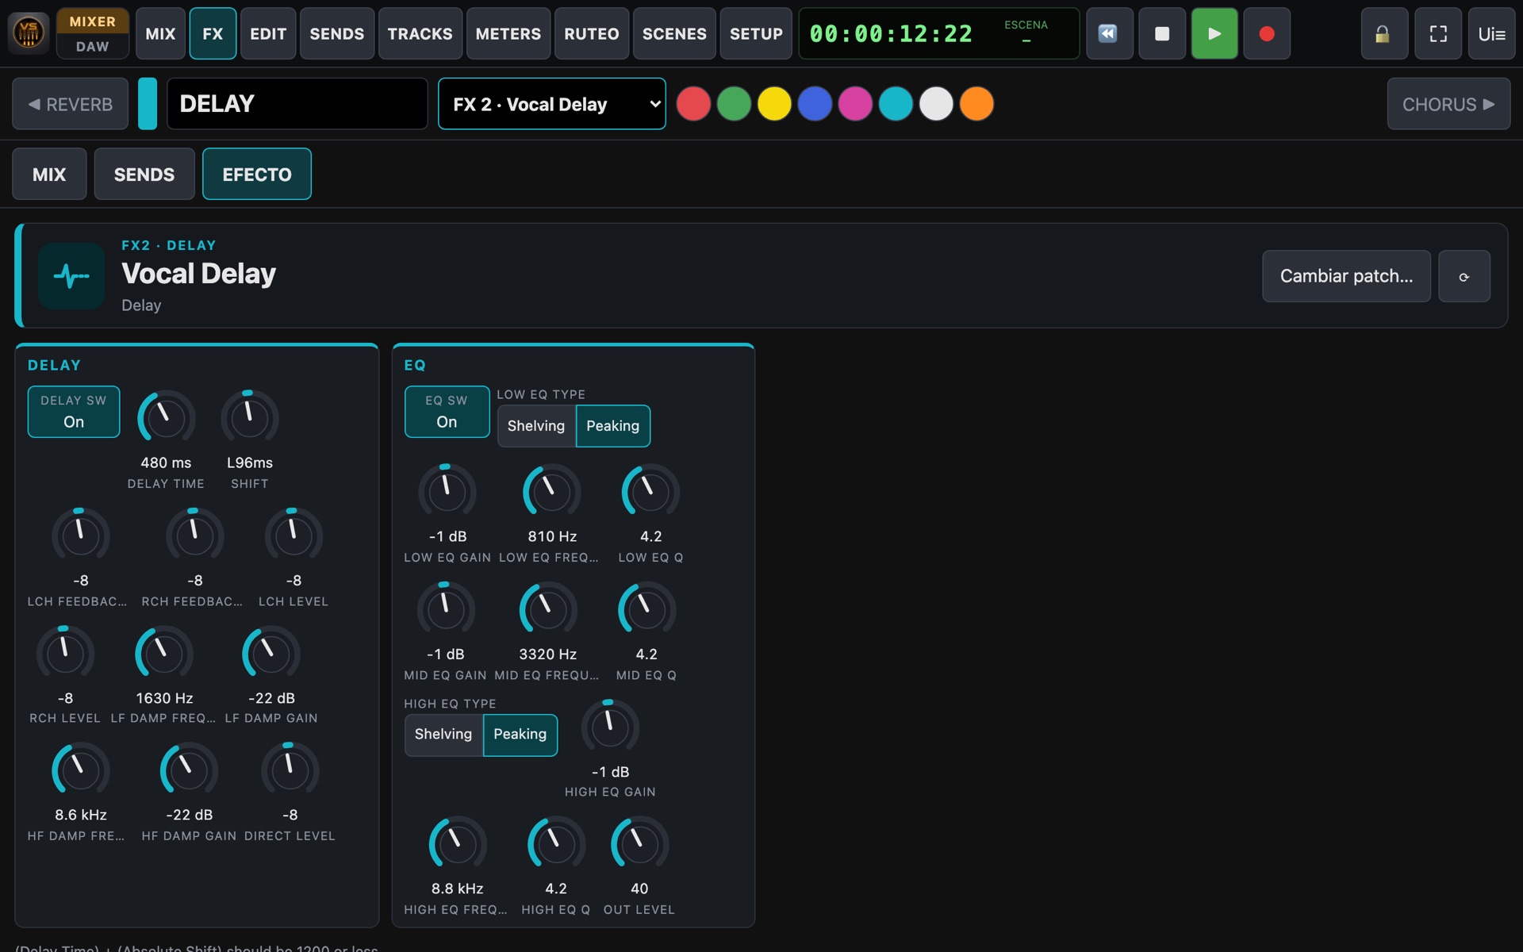Rewind transport to the start

pos(1108,33)
